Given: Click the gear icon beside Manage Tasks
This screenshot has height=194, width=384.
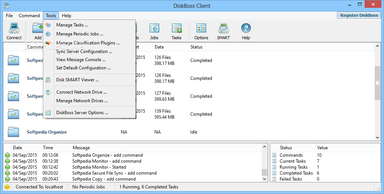Looking at the screenshot, I should [x=48, y=25].
